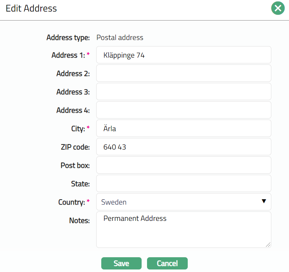Click the Address 1 field containing Kläppinge 74
Viewport: 289px width, 272px height.
(x=183, y=55)
